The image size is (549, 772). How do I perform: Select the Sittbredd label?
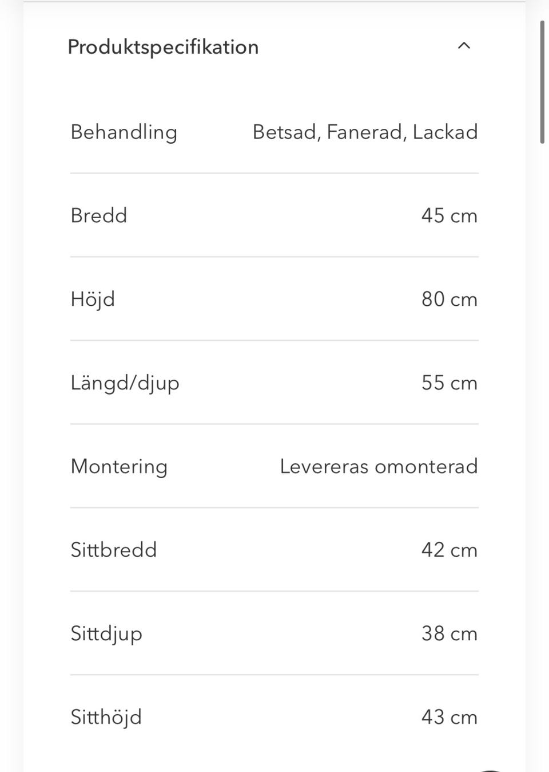click(113, 550)
